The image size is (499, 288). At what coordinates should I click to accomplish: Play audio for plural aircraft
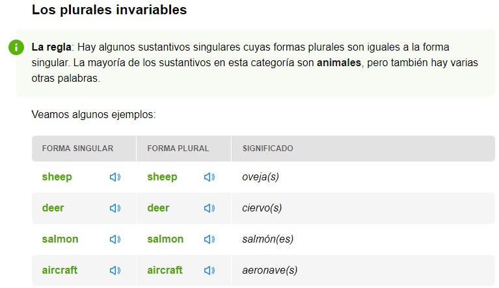point(209,270)
